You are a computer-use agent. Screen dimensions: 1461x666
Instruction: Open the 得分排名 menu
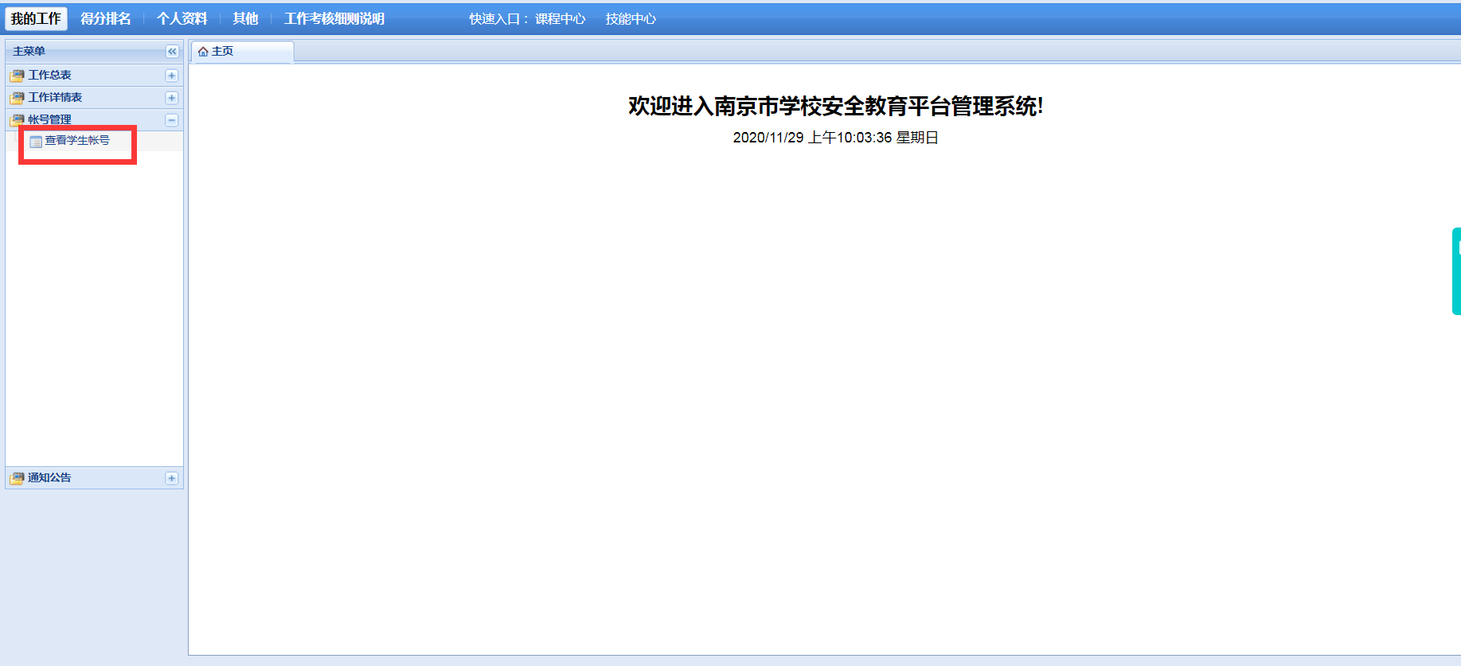105,18
